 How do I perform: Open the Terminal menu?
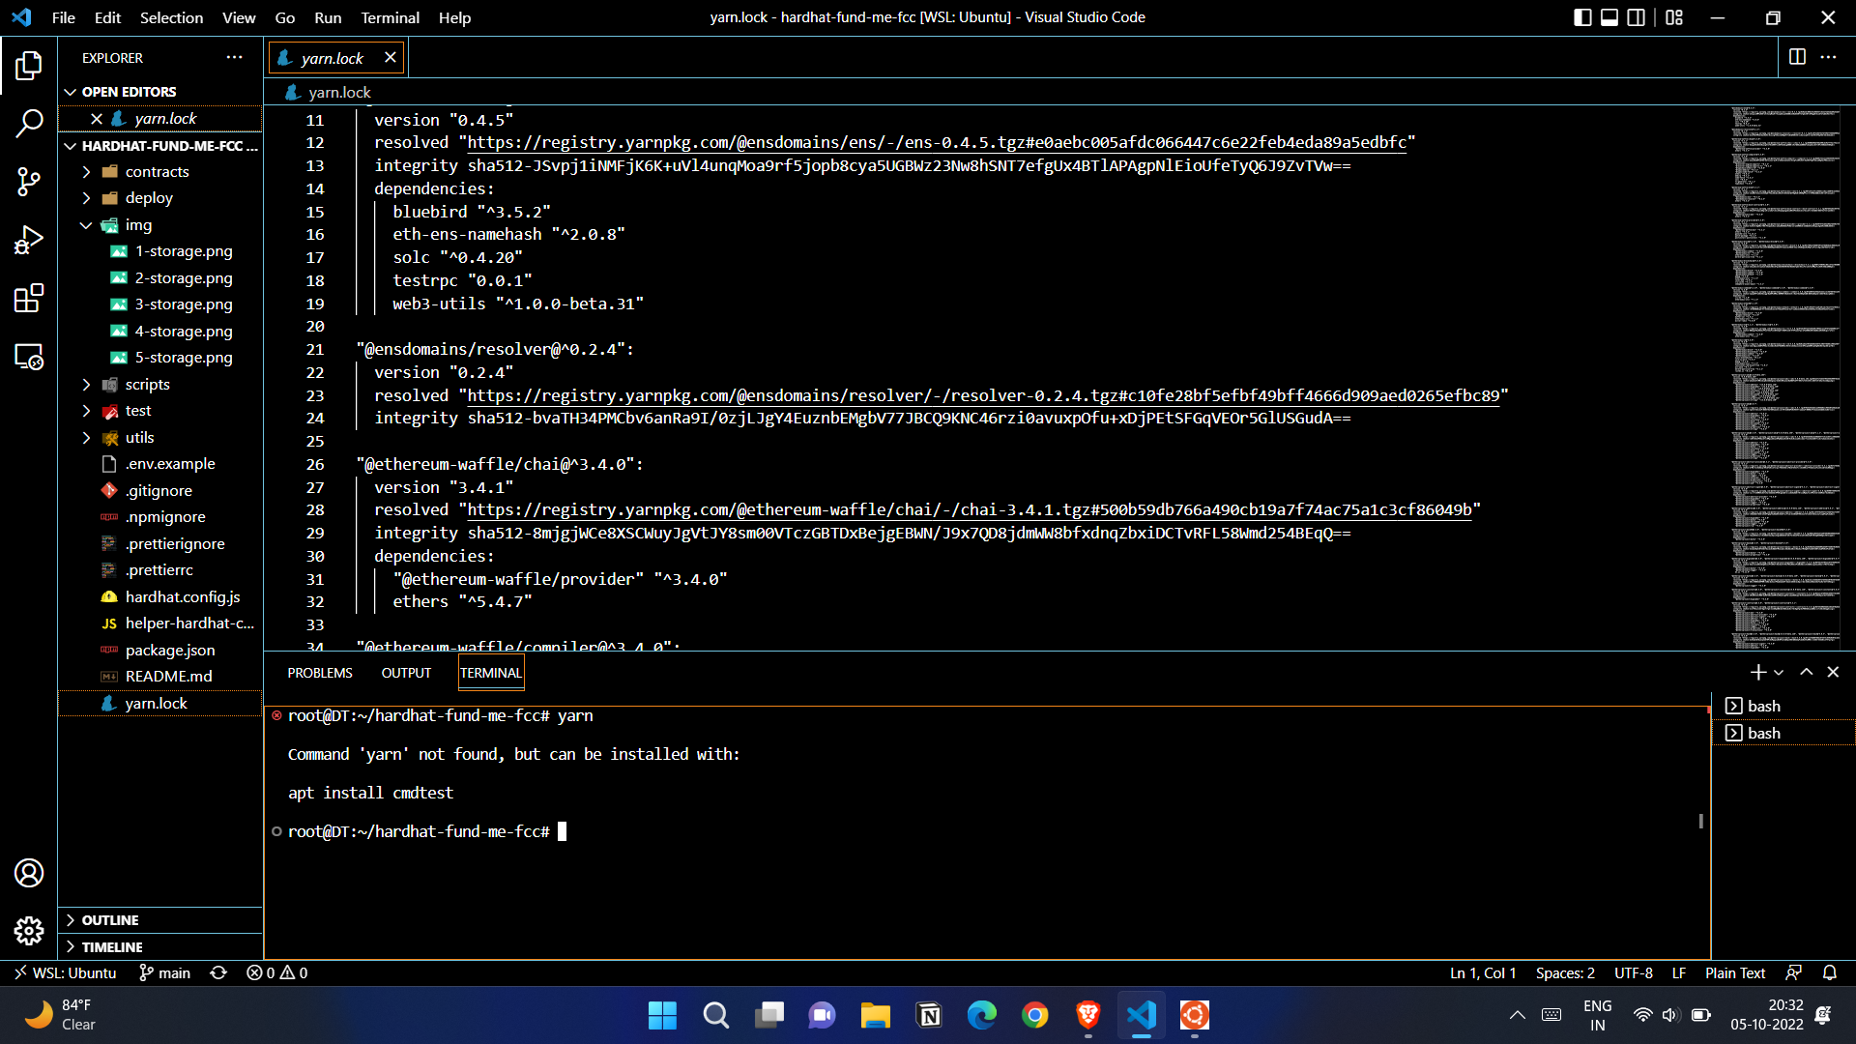[x=390, y=17]
